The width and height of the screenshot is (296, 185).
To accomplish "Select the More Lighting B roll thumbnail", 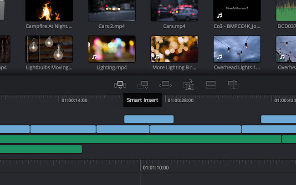I will [x=174, y=49].
